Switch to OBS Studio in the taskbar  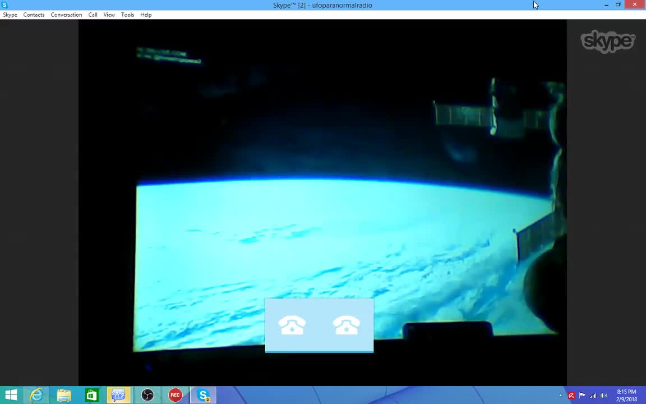coord(147,396)
